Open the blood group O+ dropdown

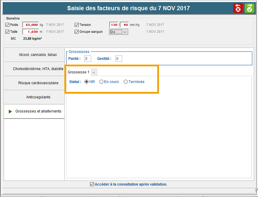125,32
